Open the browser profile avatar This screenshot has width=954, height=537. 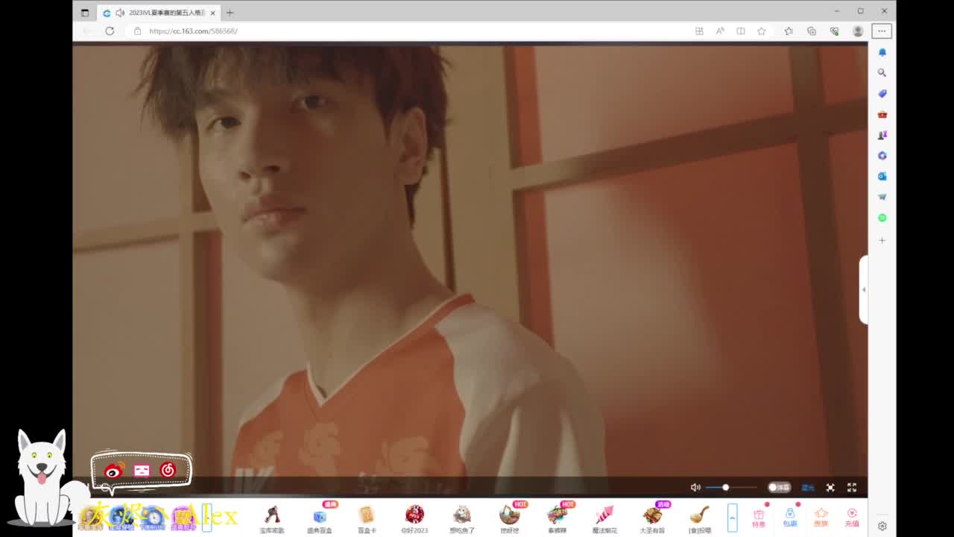pyautogui.click(x=858, y=31)
